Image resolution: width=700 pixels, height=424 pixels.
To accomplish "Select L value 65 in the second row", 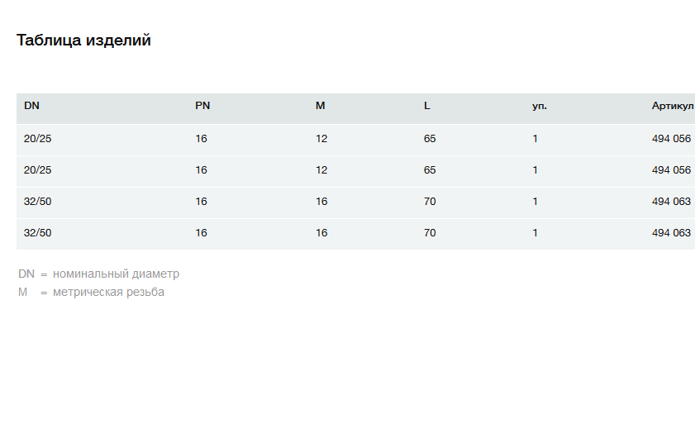I will pyautogui.click(x=430, y=170).
